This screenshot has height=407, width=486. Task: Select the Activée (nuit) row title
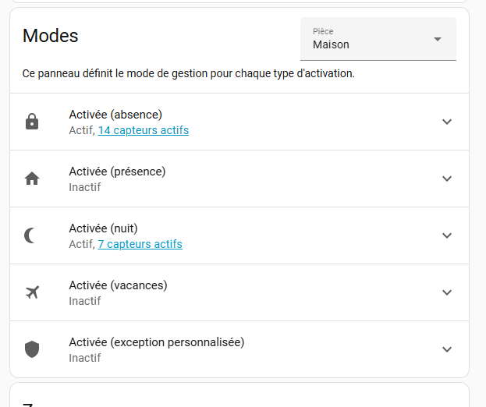click(x=103, y=228)
